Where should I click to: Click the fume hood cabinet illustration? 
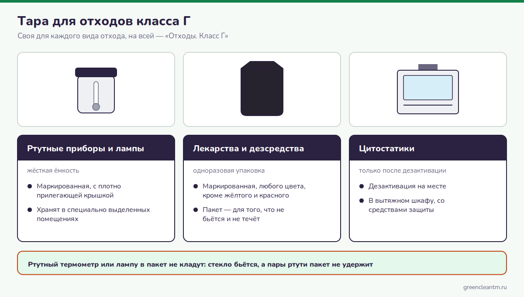click(428, 89)
